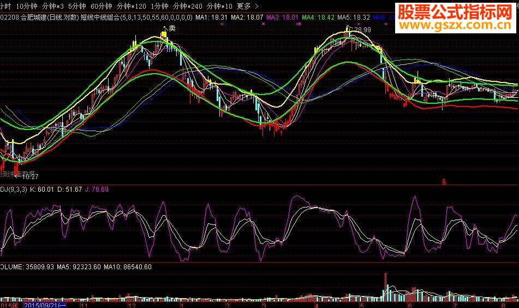This screenshot has width=519, height=308.
Task: Click the 28.99 highest price label
Action: point(363,30)
